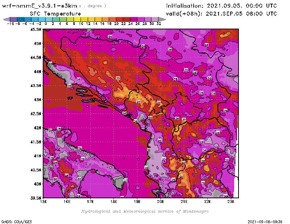Select the legend value '0'
The height and width of the screenshot is (224, 290).
coord(46,24)
